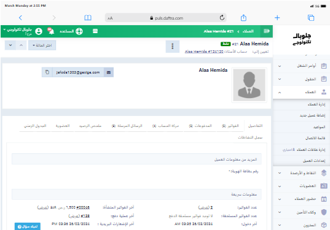Switch to حركة الحساب tab
This screenshot has width=330, height=230.
pos(165,126)
